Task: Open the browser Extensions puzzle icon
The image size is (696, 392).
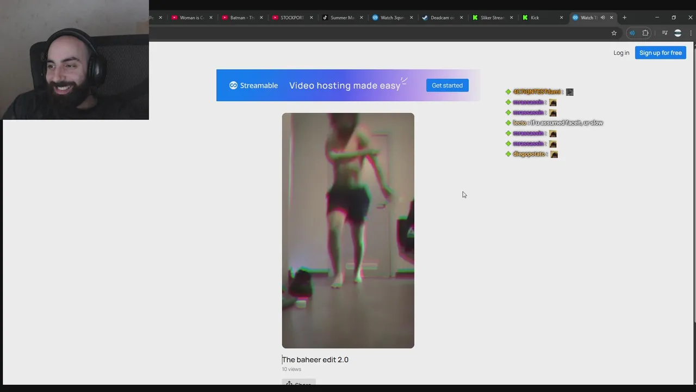Action: click(645, 33)
